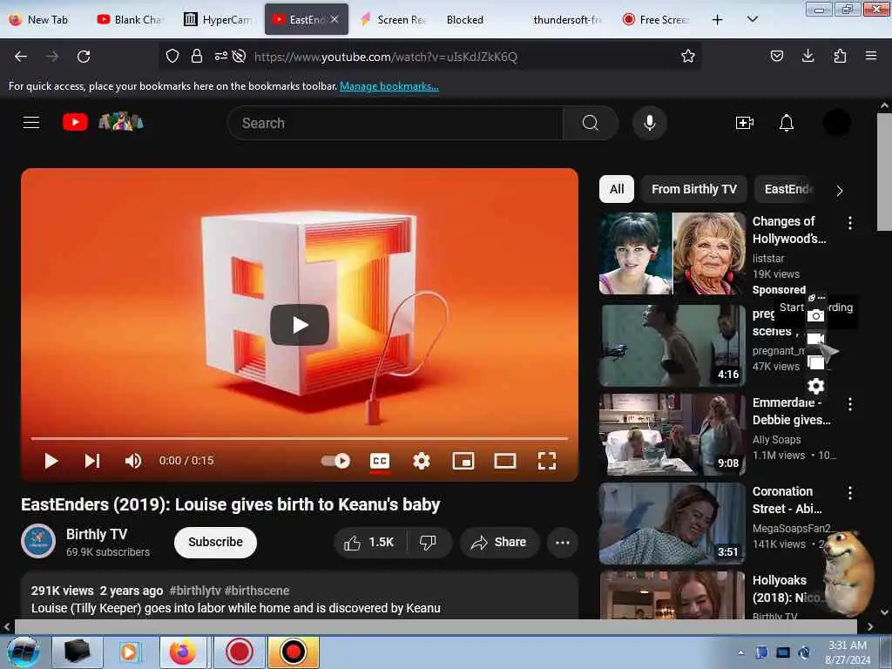The width and height of the screenshot is (892, 669).
Task: Open the Birthly TV channel name
Action: [97, 534]
